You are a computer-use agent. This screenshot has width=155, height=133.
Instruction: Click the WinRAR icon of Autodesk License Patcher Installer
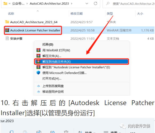(7, 30)
